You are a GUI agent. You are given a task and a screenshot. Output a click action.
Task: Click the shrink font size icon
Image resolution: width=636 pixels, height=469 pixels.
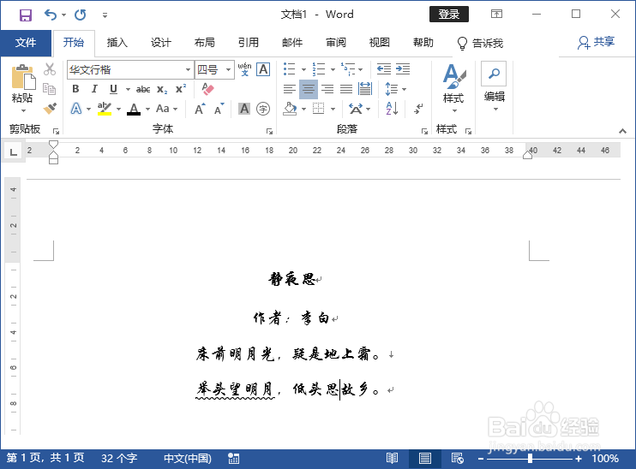pyautogui.click(x=219, y=109)
